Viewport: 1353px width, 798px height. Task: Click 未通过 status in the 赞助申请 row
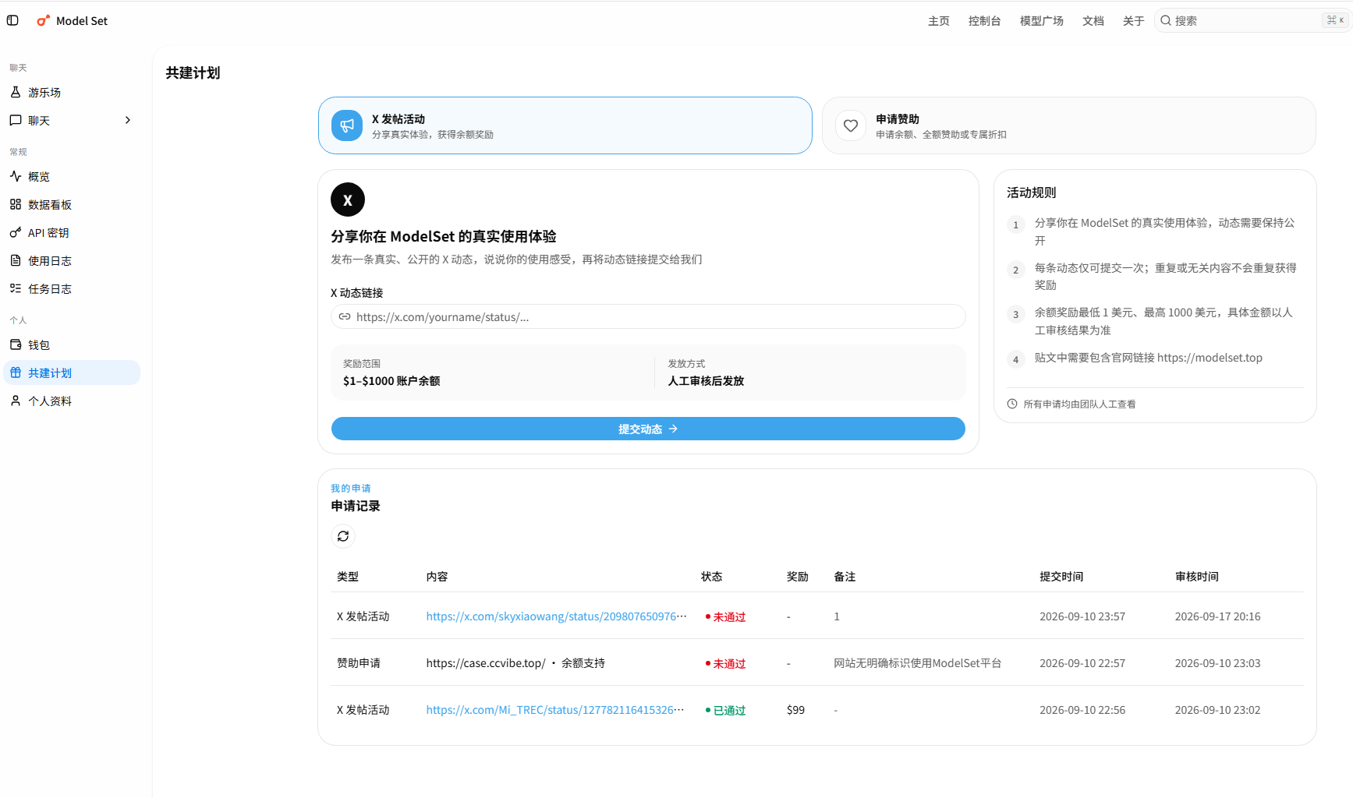point(725,663)
